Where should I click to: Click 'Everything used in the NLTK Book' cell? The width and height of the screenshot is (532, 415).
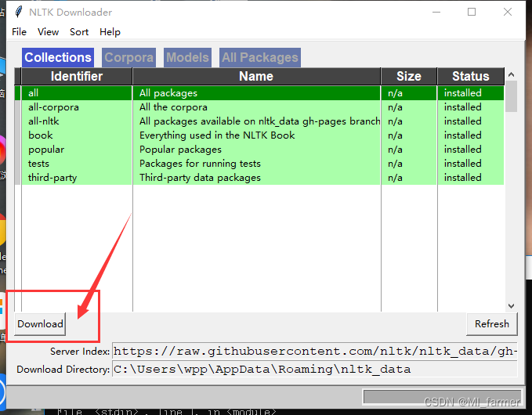coord(256,135)
